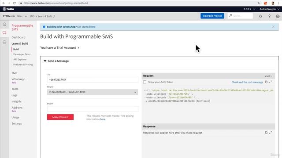282x158 pixels.
Task: Open Developer Docs submenu item
Action: click(22, 54)
